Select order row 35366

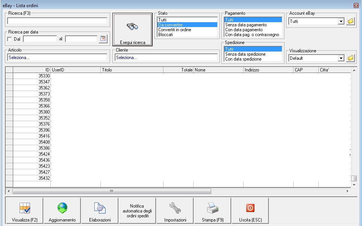point(32,106)
